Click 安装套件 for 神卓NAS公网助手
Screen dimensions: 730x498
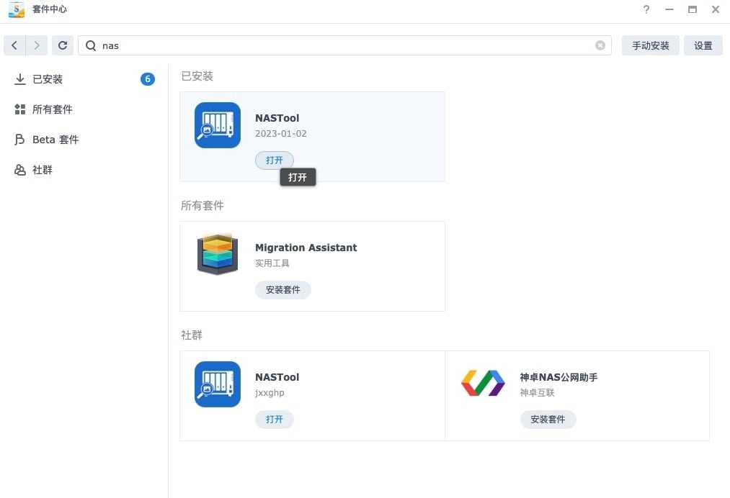click(548, 420)
